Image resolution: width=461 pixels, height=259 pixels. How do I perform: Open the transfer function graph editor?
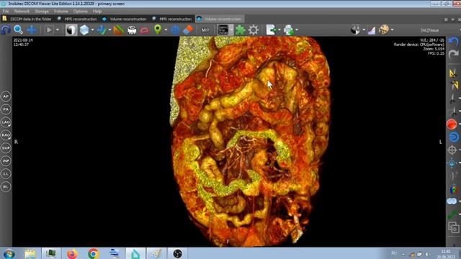point(372,30)
